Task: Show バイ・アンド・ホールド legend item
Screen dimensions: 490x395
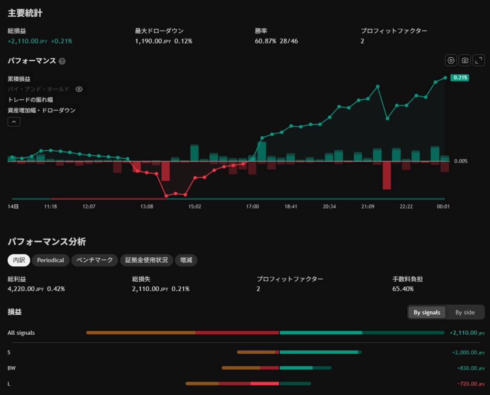Action: tap(38, 89)
